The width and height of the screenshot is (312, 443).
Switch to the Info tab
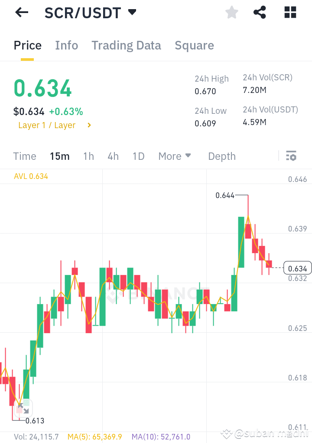click(66, 45)
